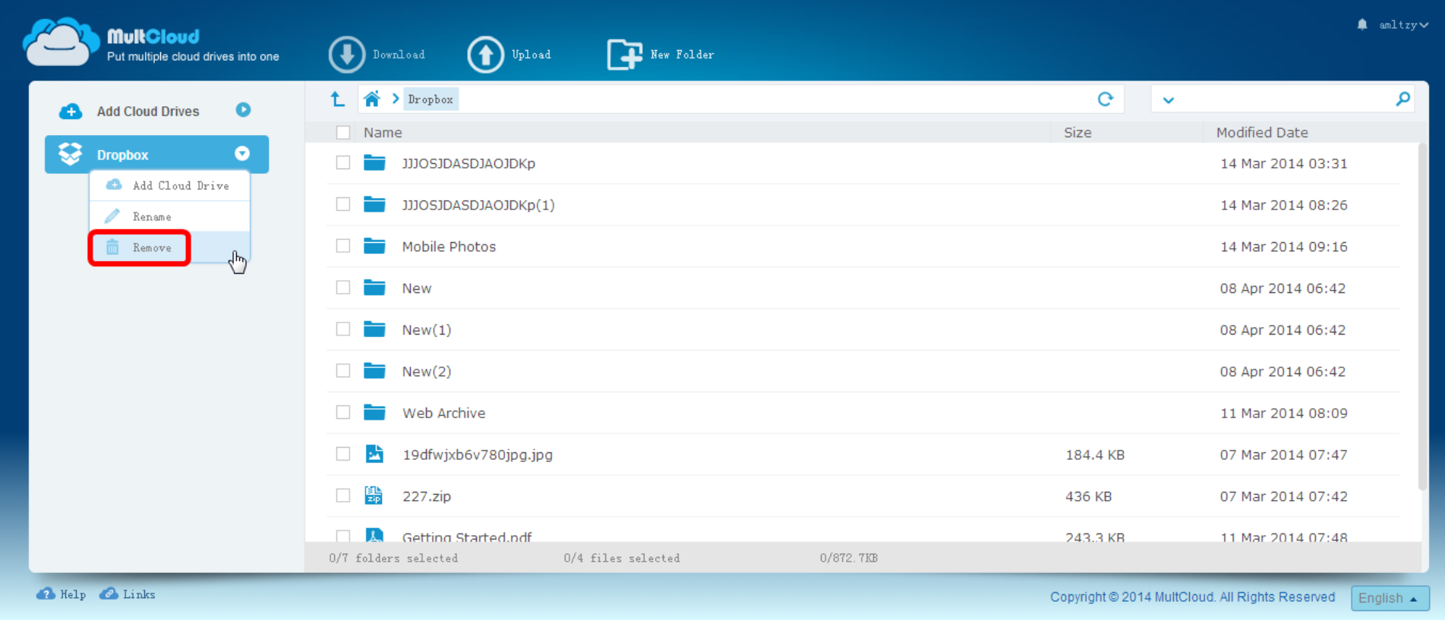Viewport: 1445px width, 620px height.
Task: Click the Upload arrow icon
Action: point(486,55)
